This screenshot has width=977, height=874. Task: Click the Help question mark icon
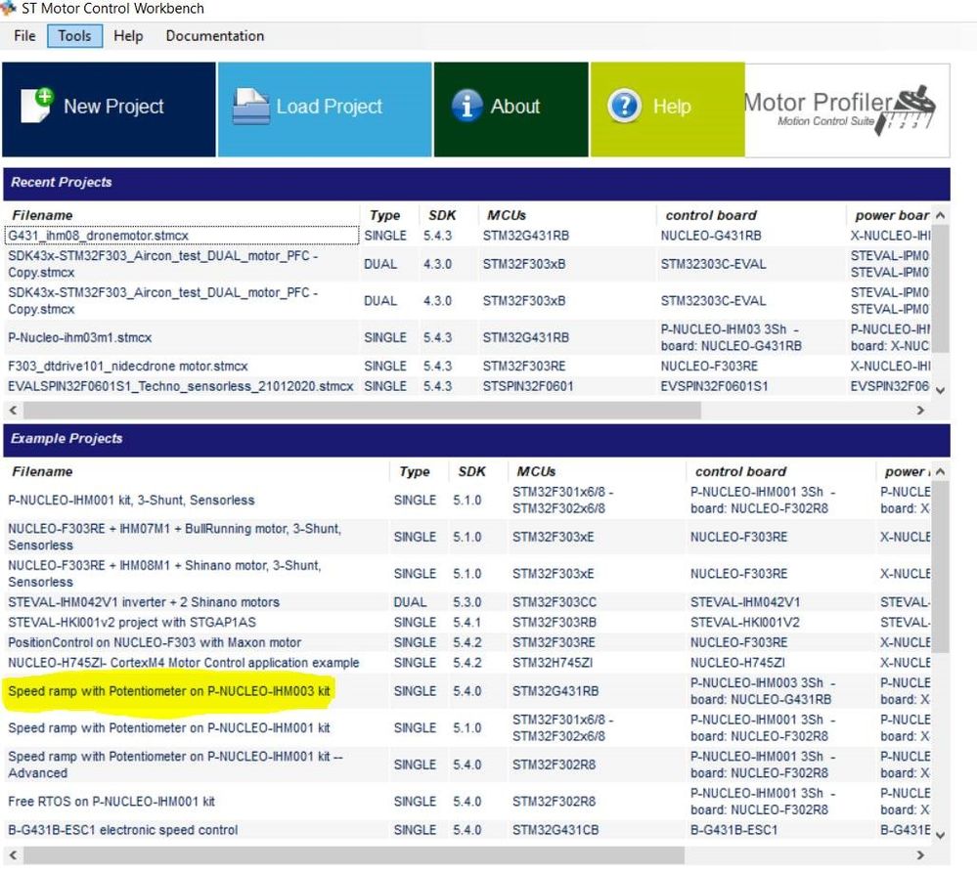pyautogui.click(x=624, y=106)
